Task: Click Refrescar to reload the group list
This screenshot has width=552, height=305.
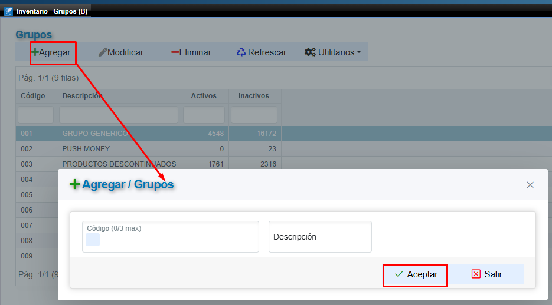Action: point(261,52)
